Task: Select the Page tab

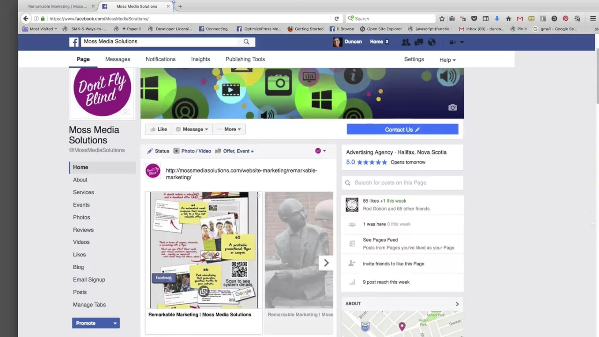Action: click(x=83, y=59)
